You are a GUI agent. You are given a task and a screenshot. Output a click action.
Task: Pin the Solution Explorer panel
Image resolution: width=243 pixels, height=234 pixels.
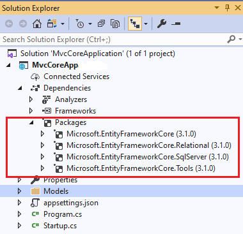pyautogui.click(x=227, y=8)
